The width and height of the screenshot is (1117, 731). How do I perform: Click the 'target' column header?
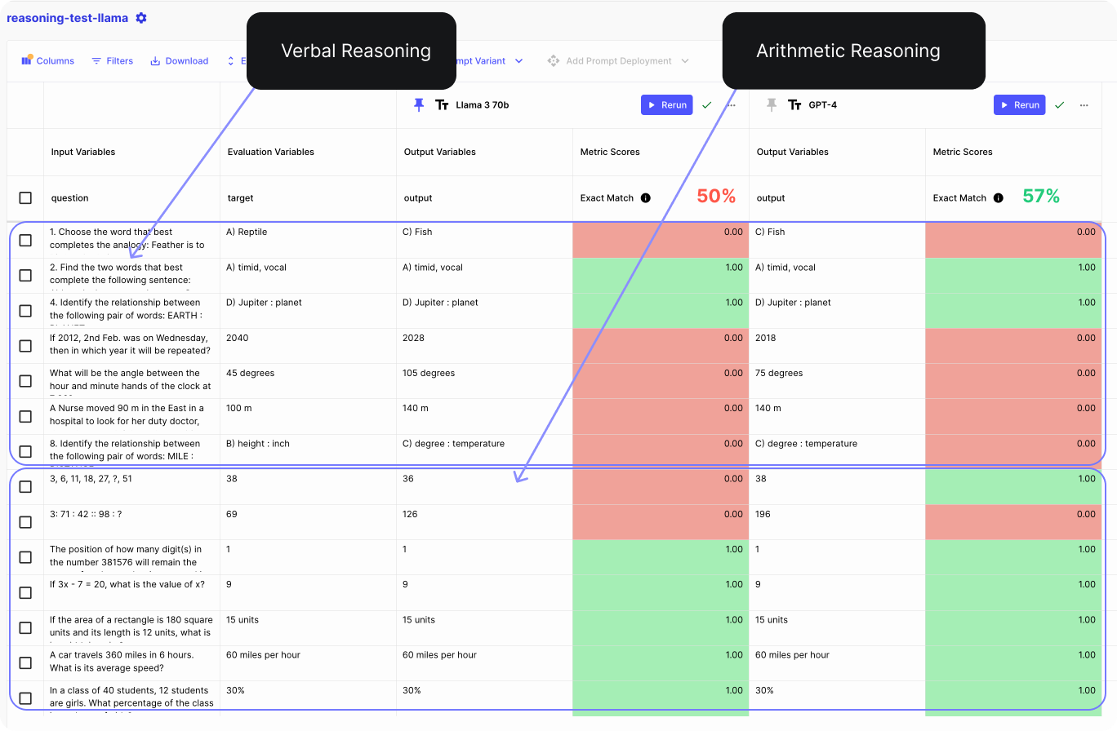(241, 198)
